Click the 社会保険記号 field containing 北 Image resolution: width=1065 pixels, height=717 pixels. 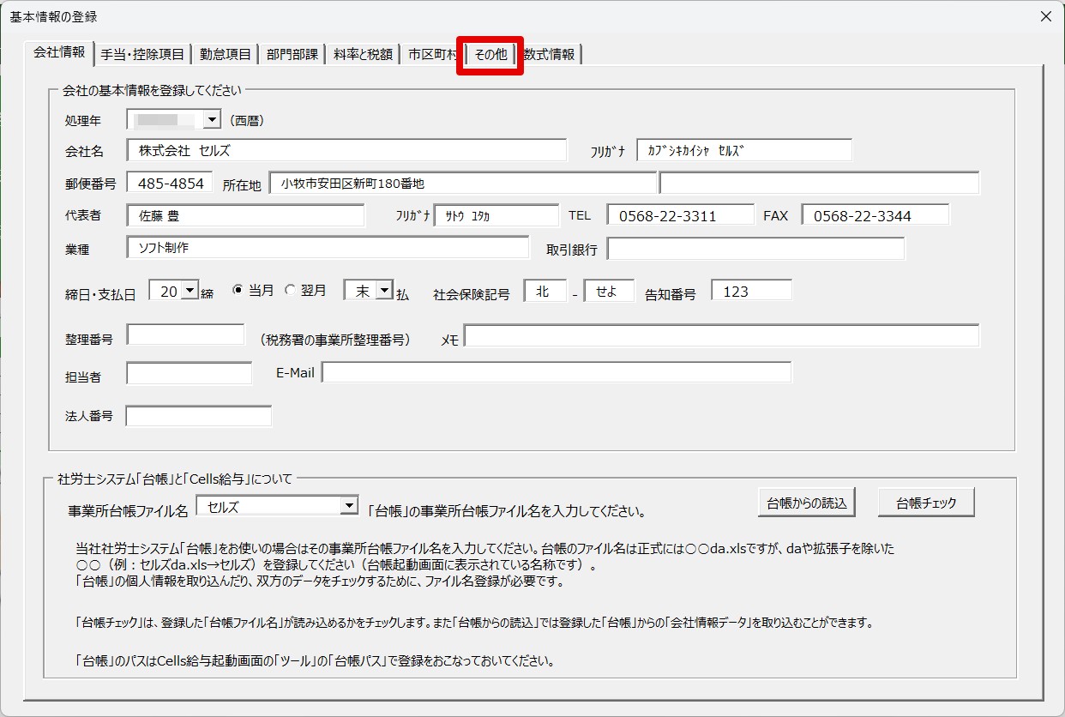pyautogui.click(x=545, y=291)
